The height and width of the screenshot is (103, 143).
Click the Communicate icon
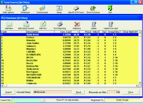42,9
